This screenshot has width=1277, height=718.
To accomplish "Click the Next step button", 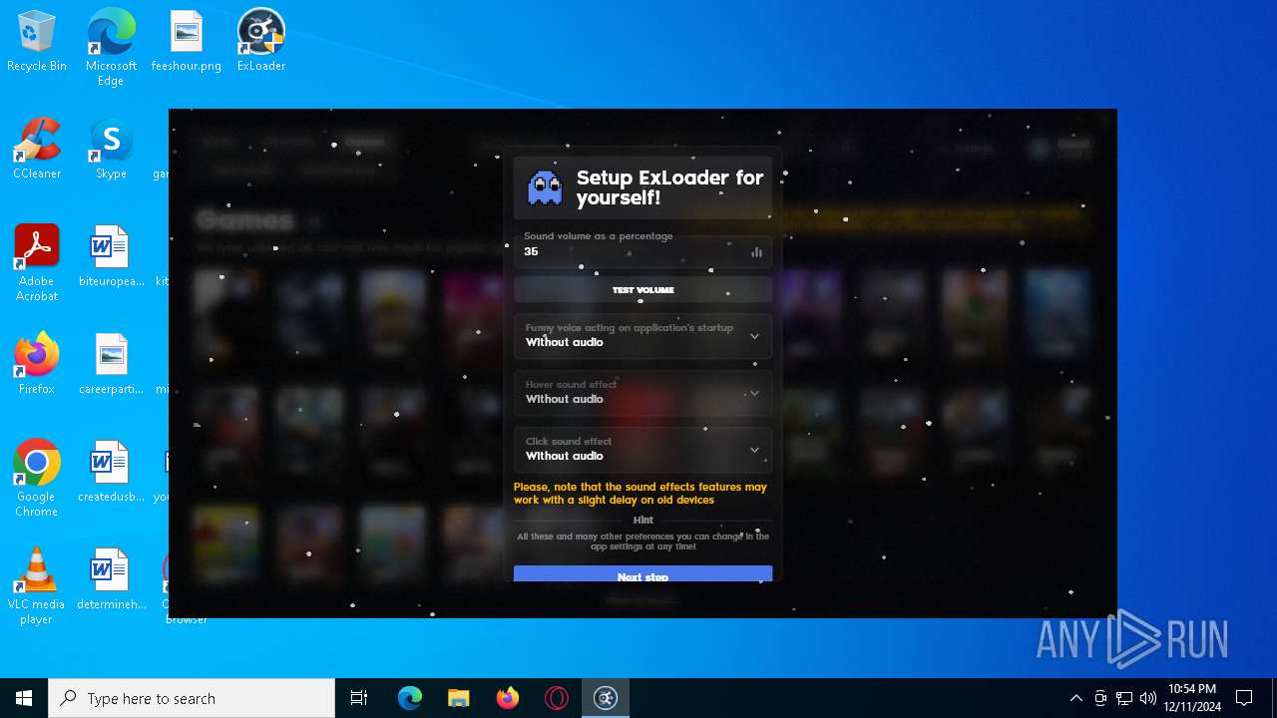I will click(642, 574).
